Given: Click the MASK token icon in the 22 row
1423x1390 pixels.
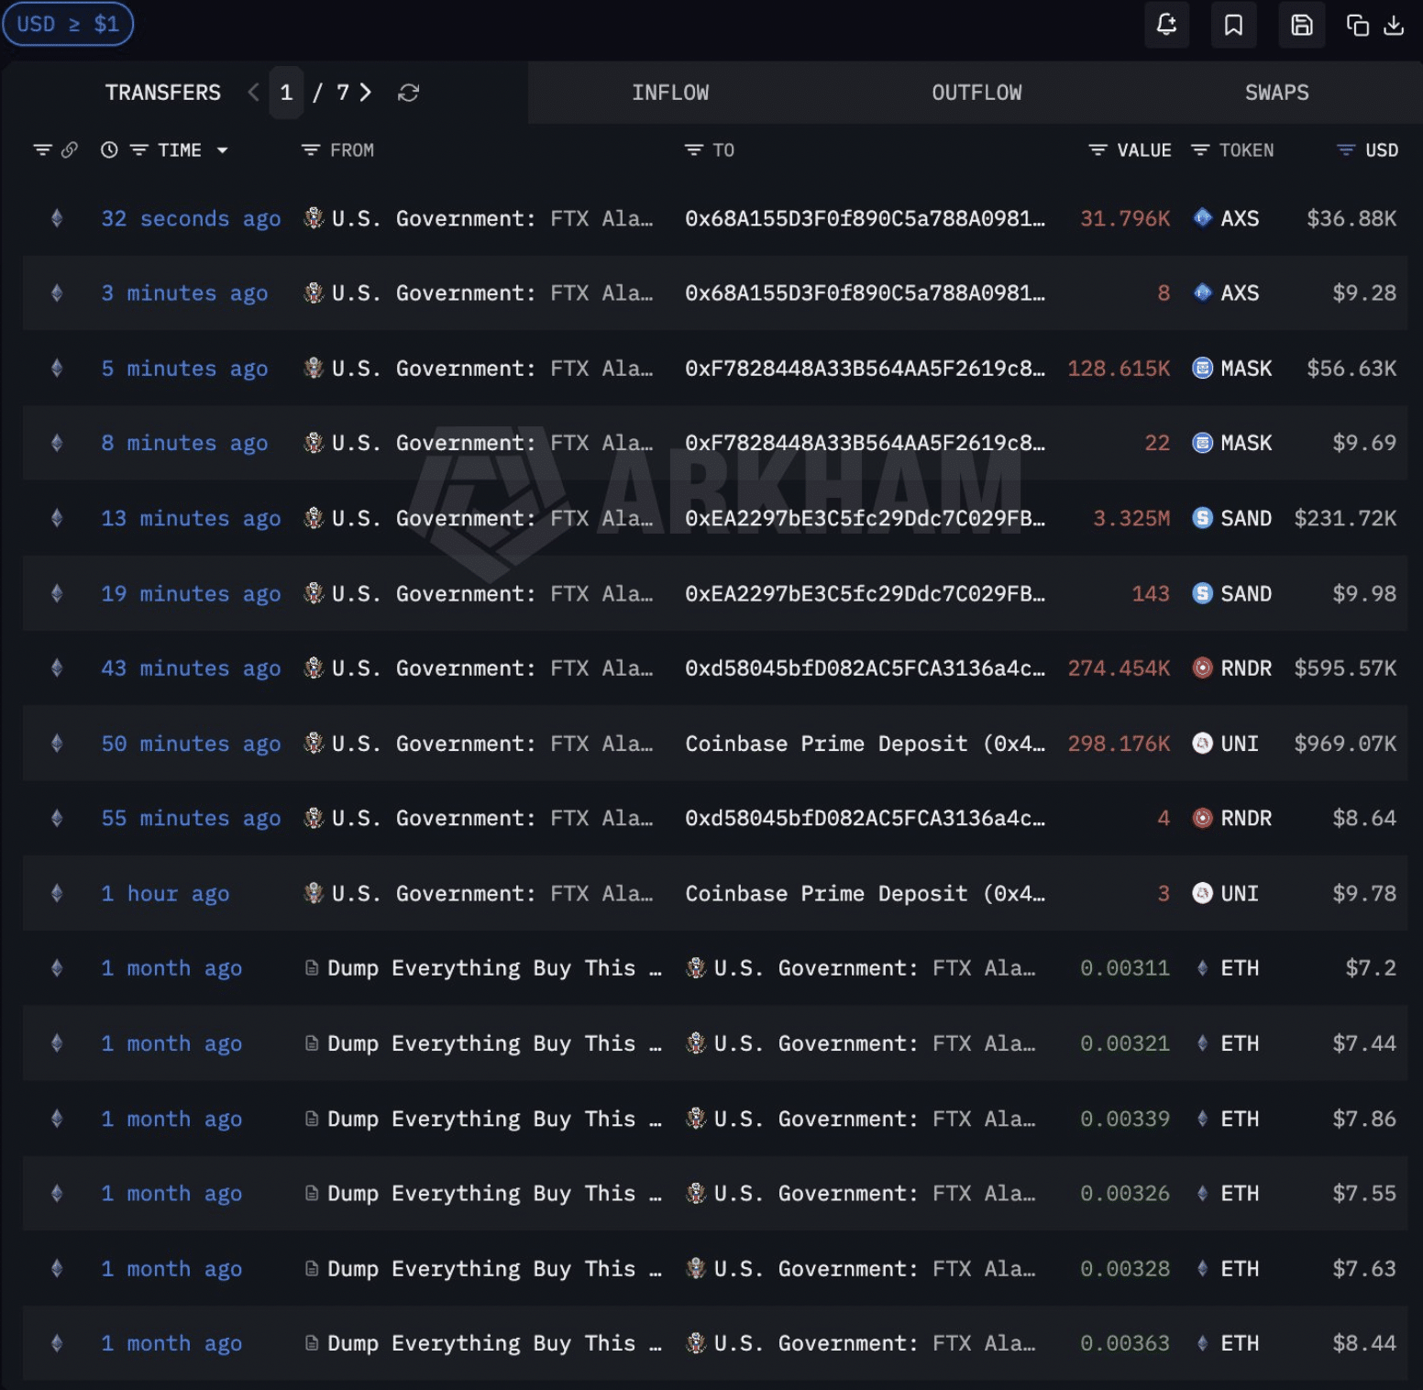Looking at the screenshot, I should pos(1202,443).
